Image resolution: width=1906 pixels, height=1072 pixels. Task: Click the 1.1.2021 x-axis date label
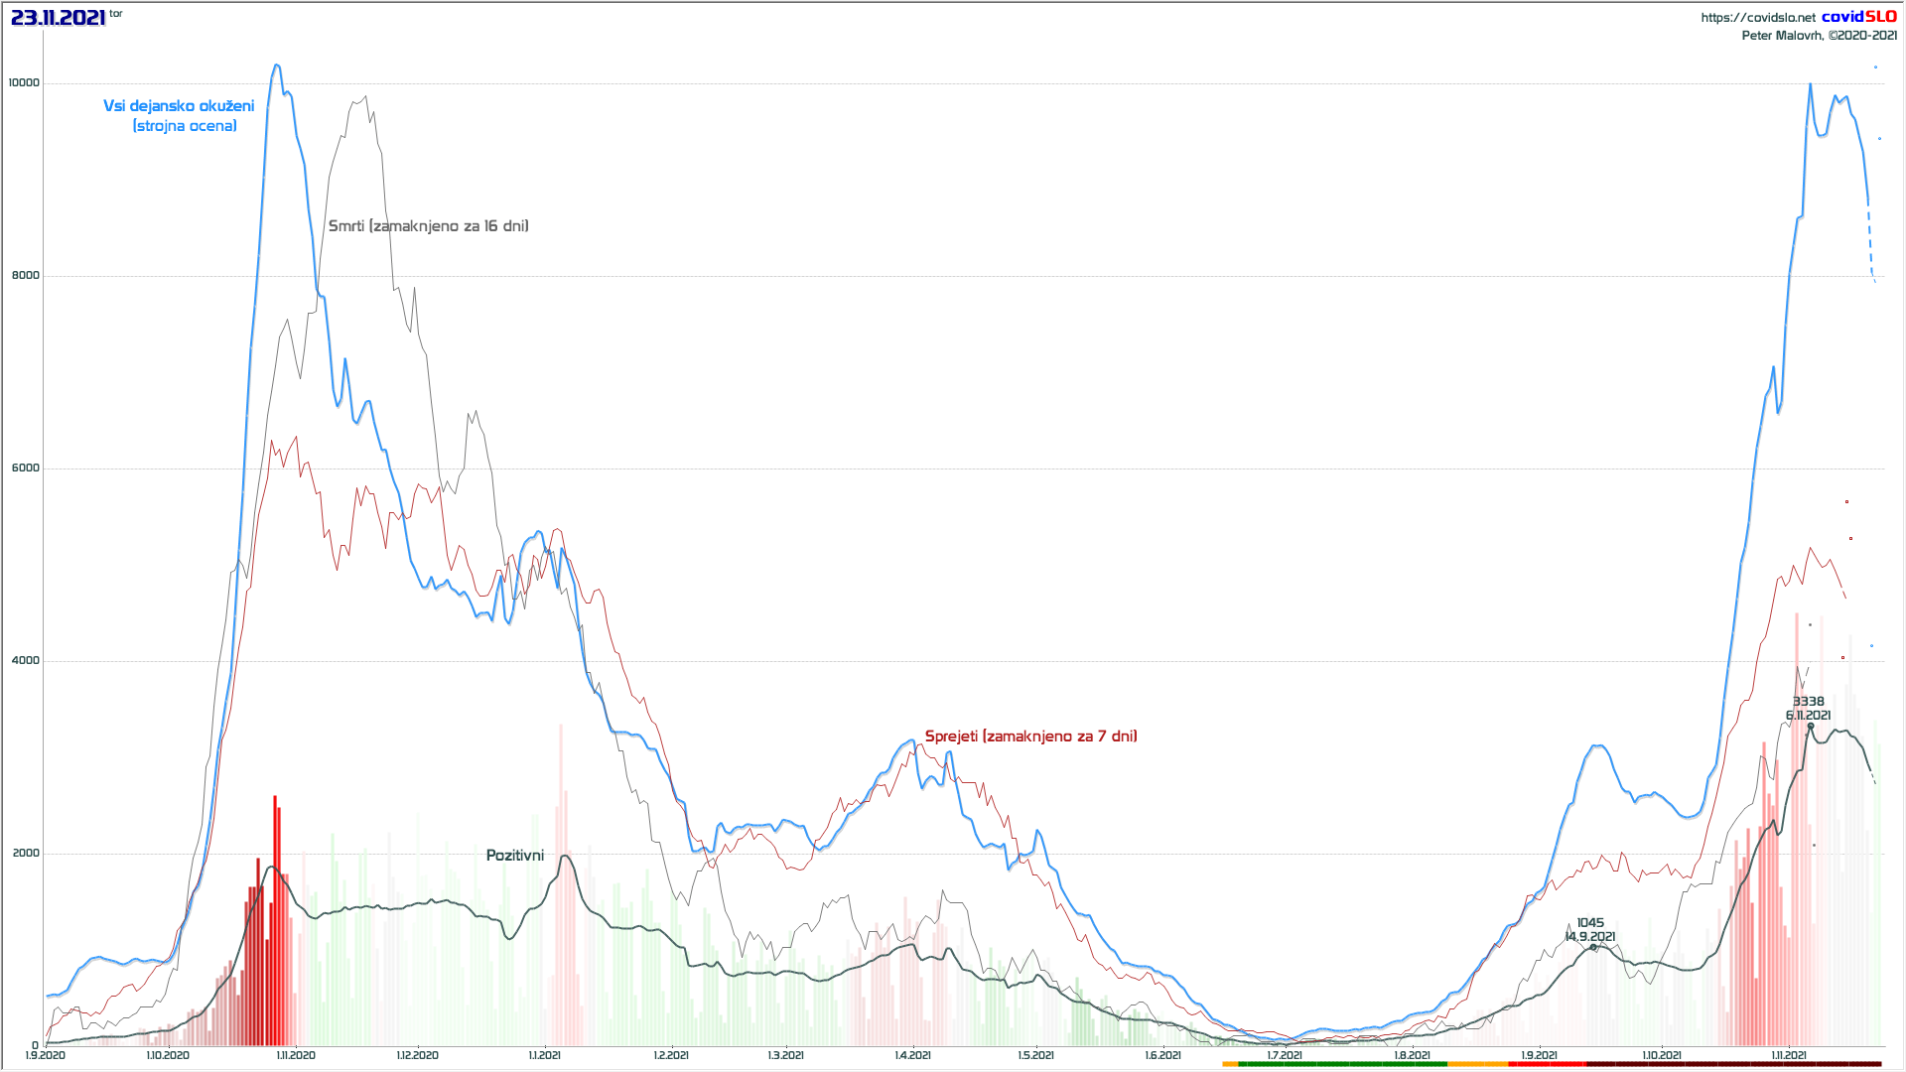(x=544, y=1055)
